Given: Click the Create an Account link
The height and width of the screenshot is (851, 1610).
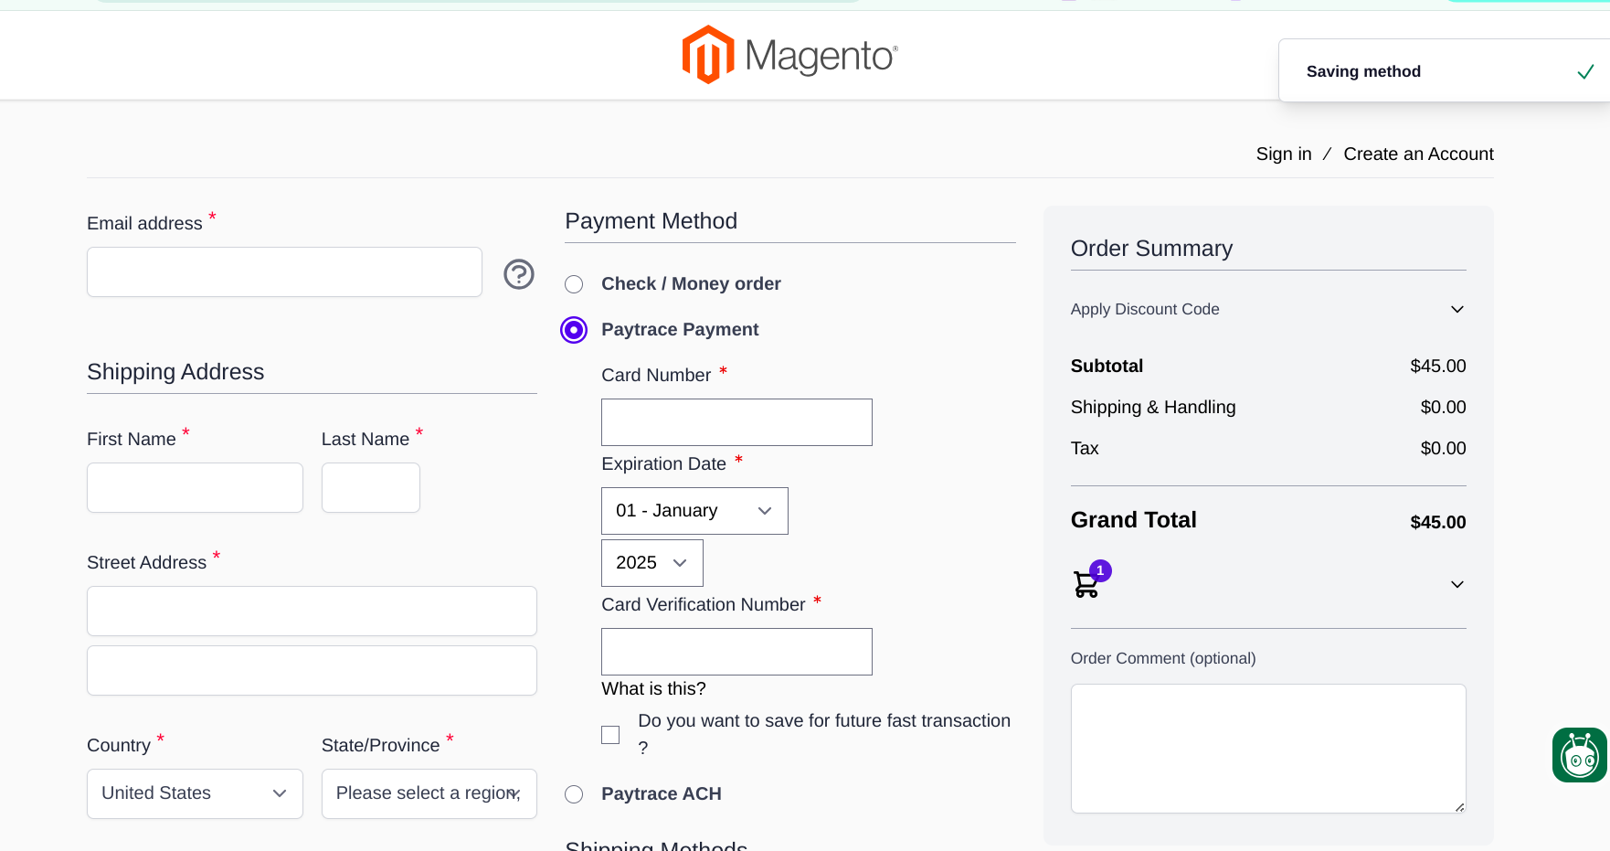Looking at the screenshot, I should coord(1418,154).
